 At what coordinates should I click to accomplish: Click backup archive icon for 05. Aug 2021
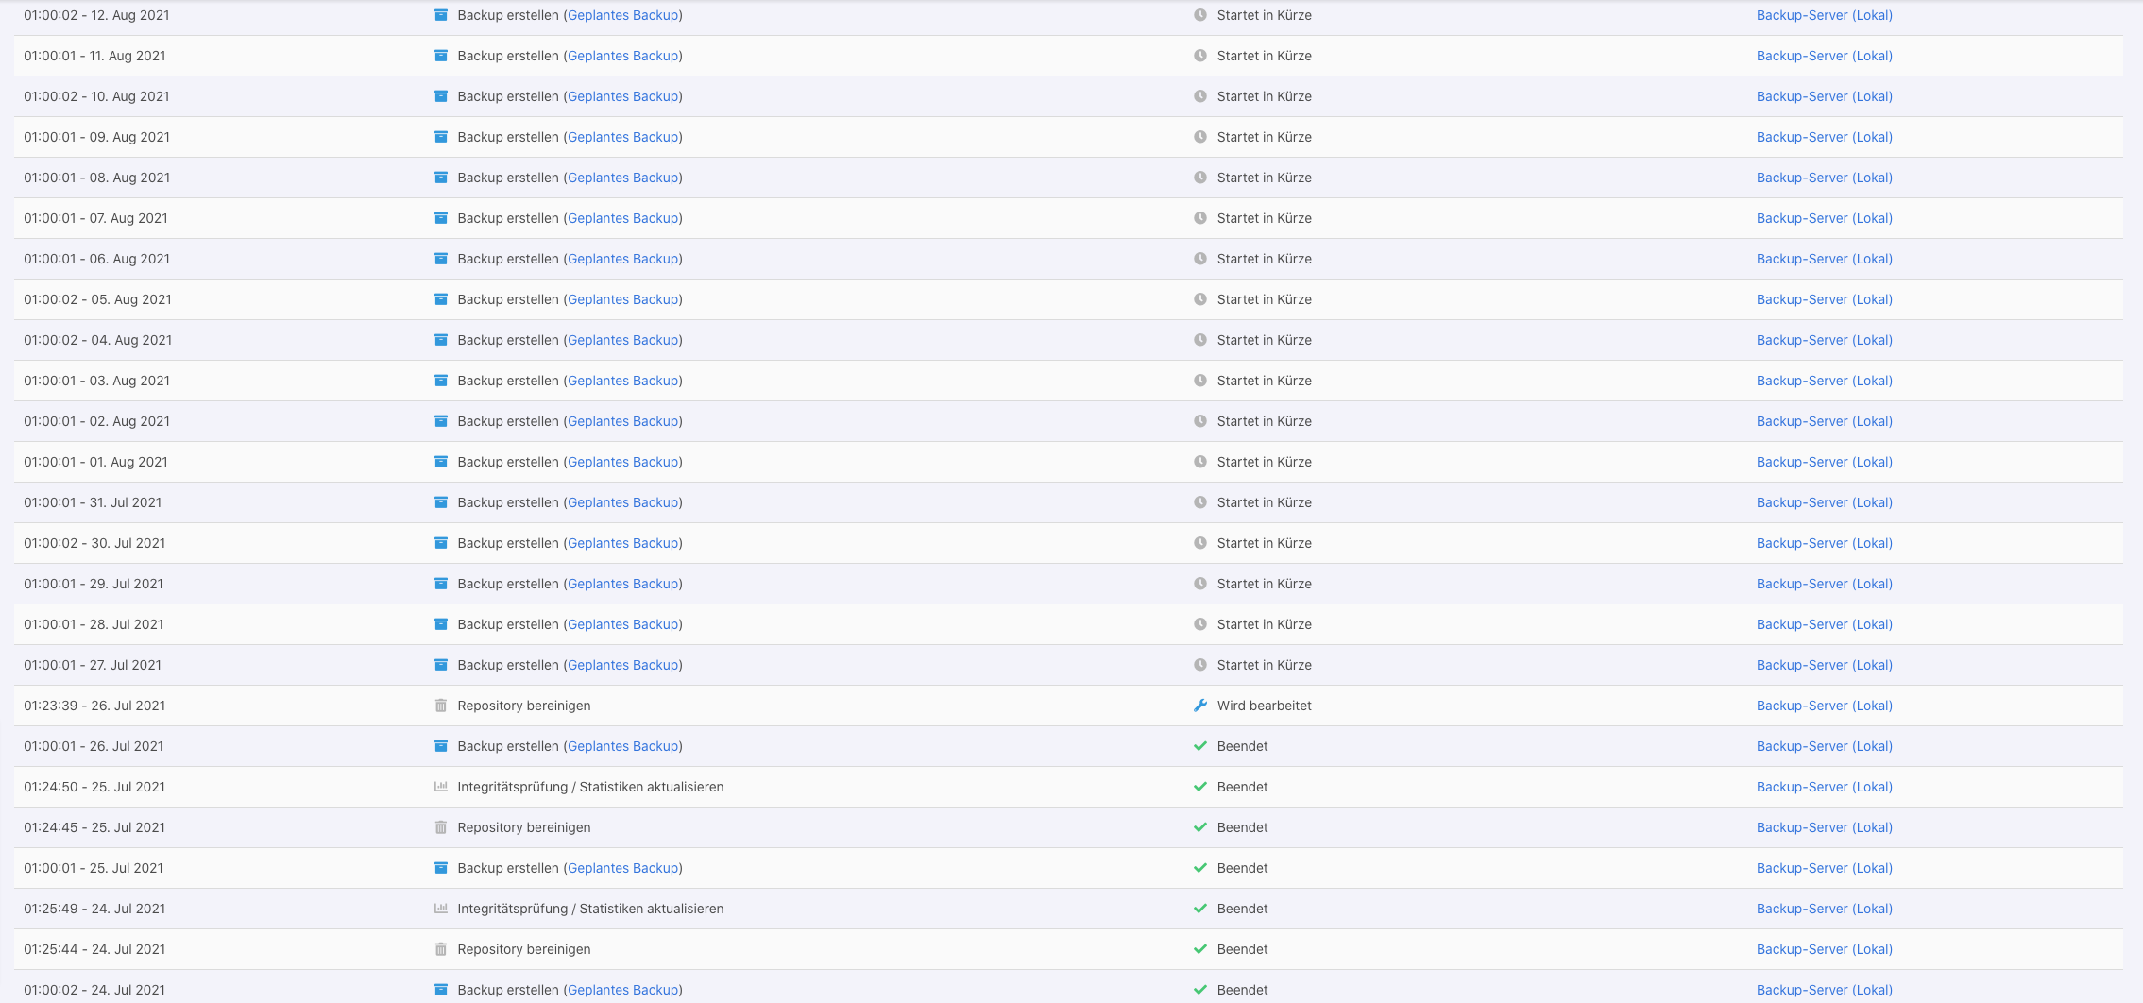click(440, 299)
